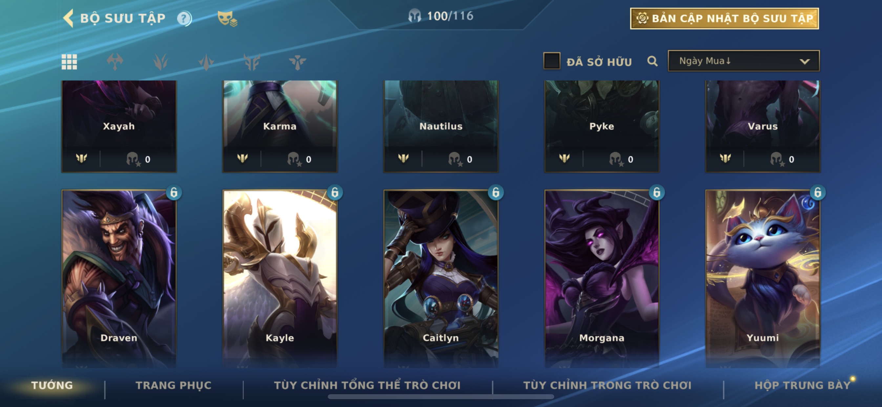Expand the Ngày Mua sort dropdown

[744, 61]
